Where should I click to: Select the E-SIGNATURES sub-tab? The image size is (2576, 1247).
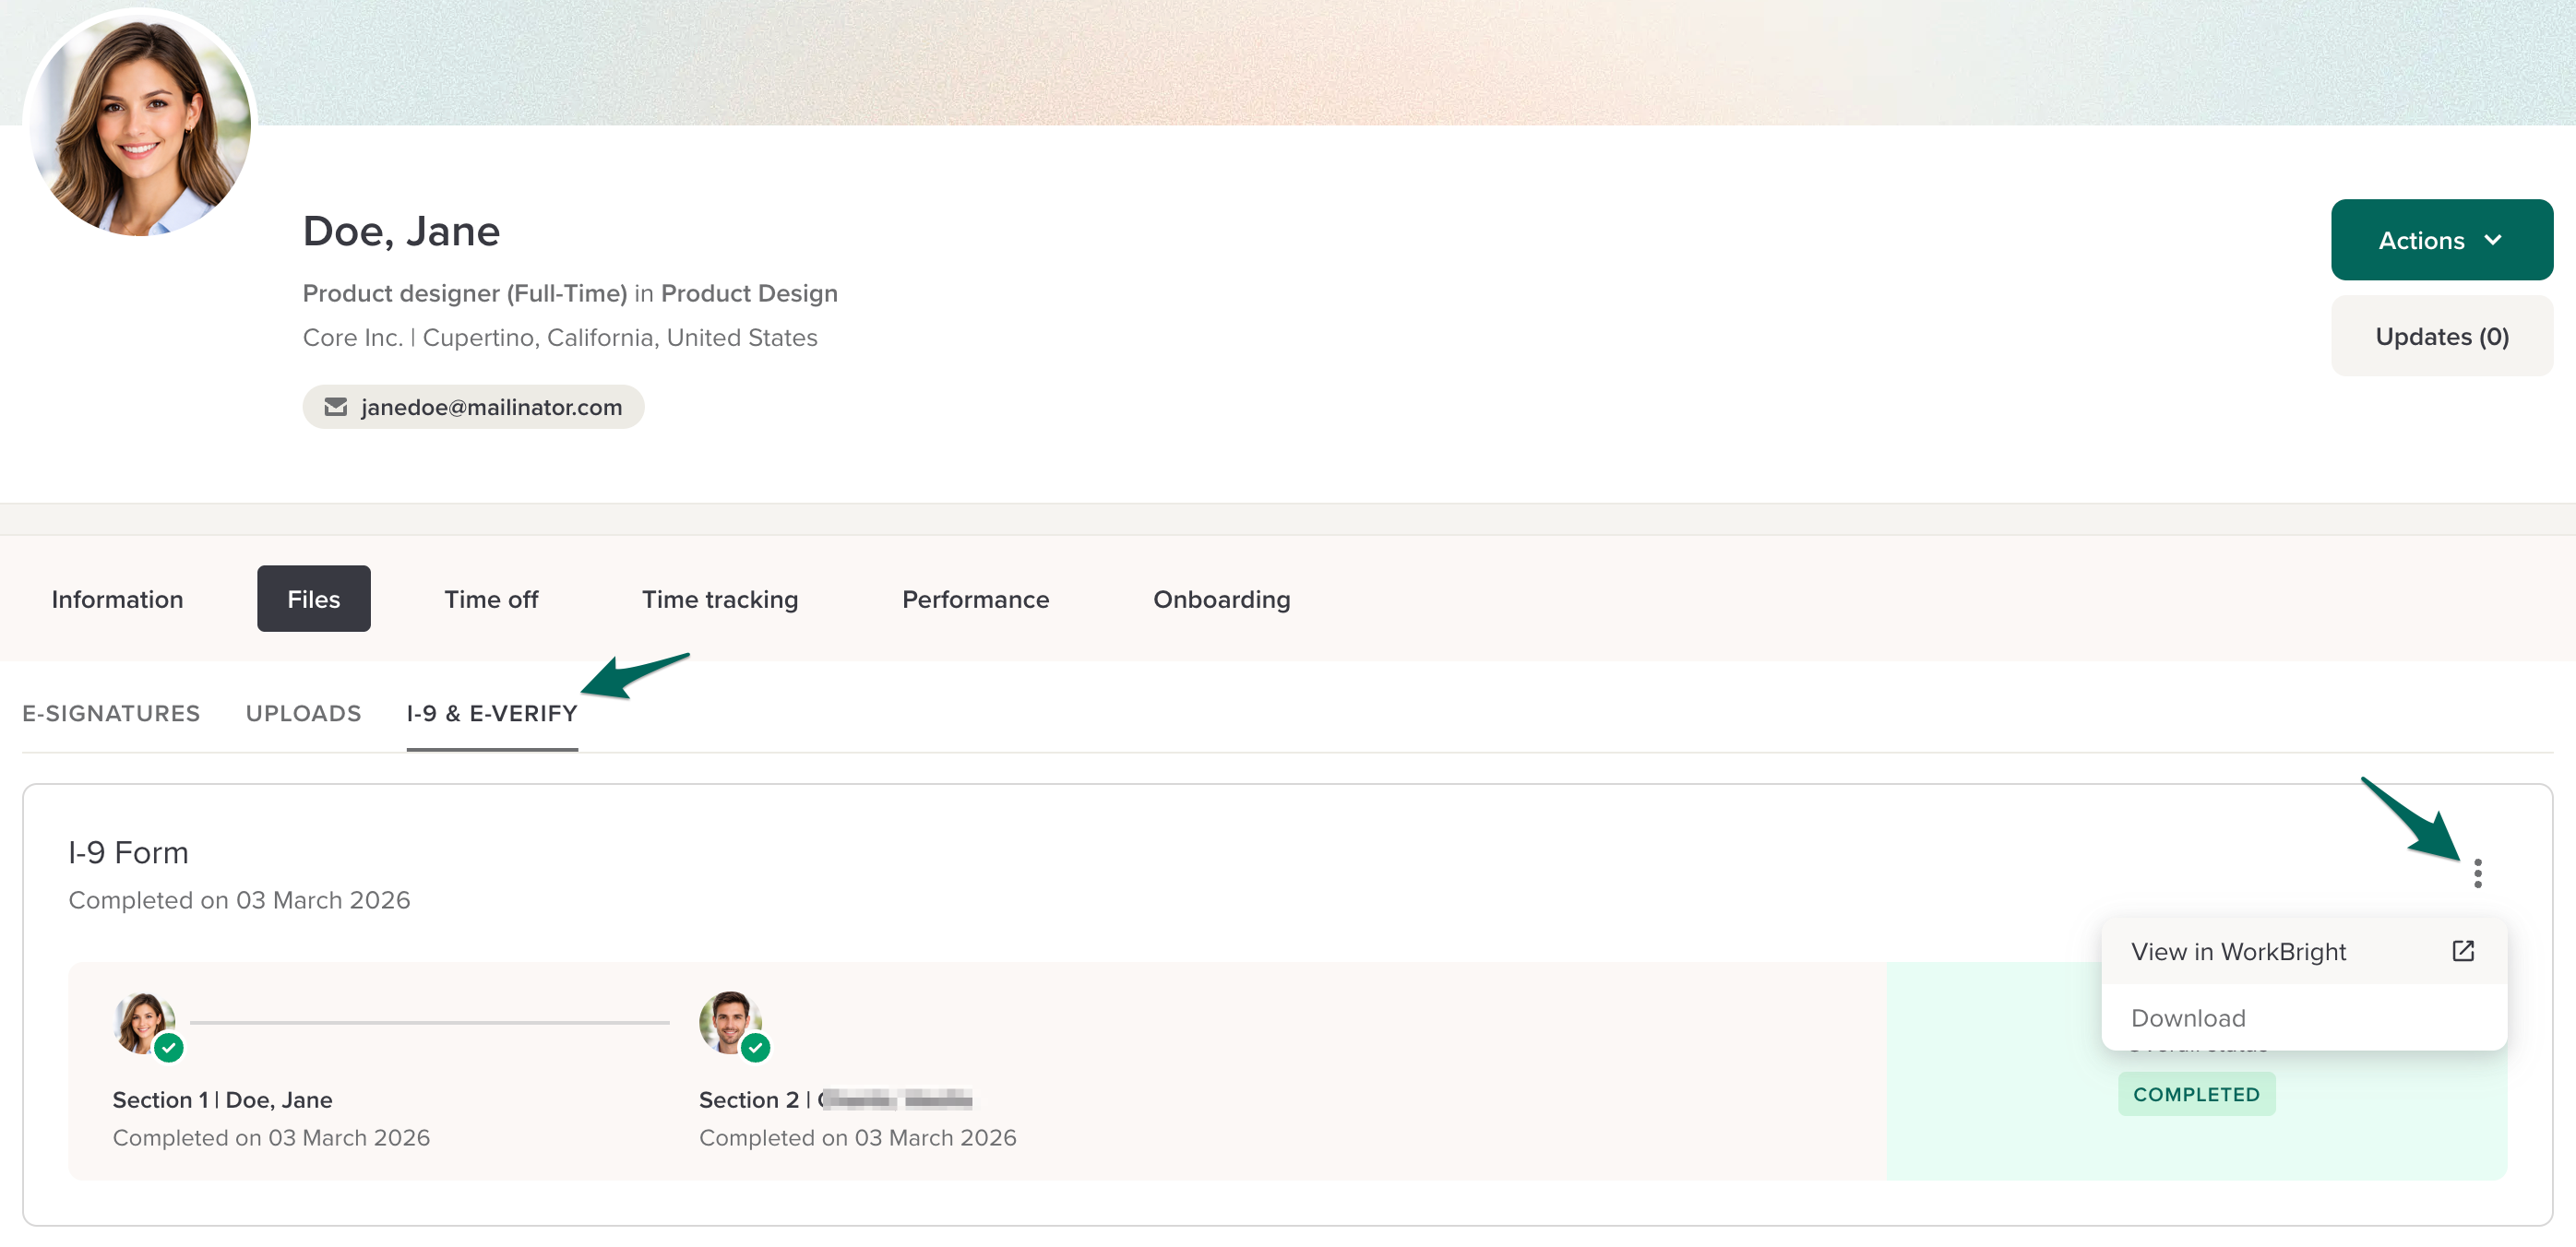coord(111,713)
